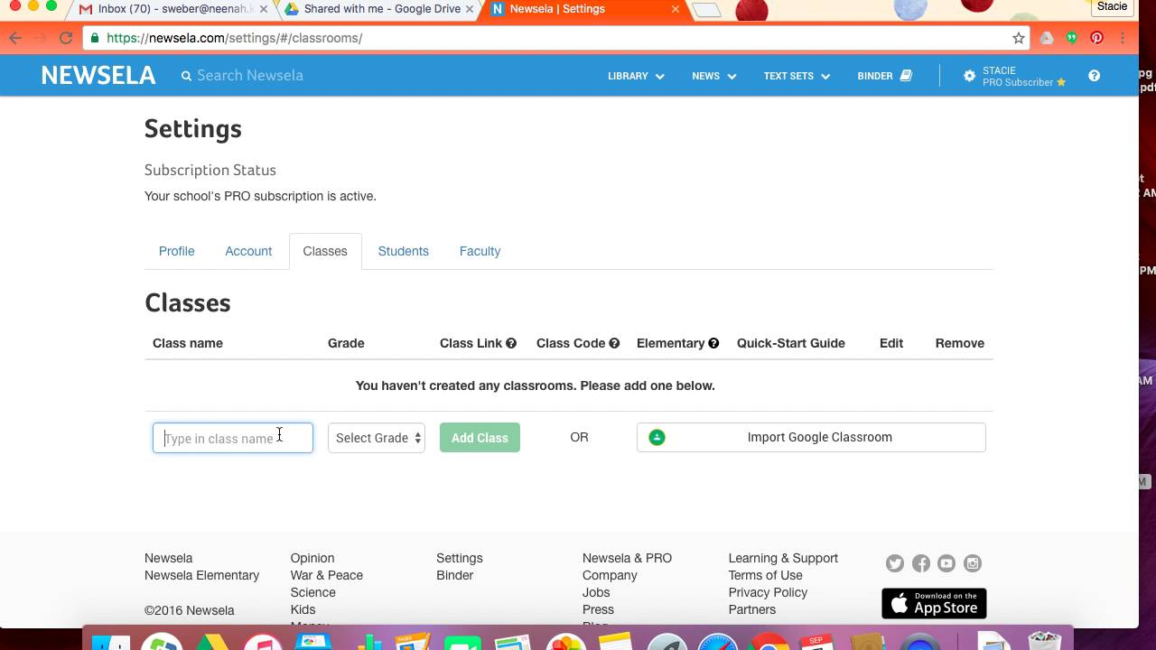Click the Pinterest extension icon
Image resolution: width=1156 pixels, height=650 pixels.
coord(1096,38)
